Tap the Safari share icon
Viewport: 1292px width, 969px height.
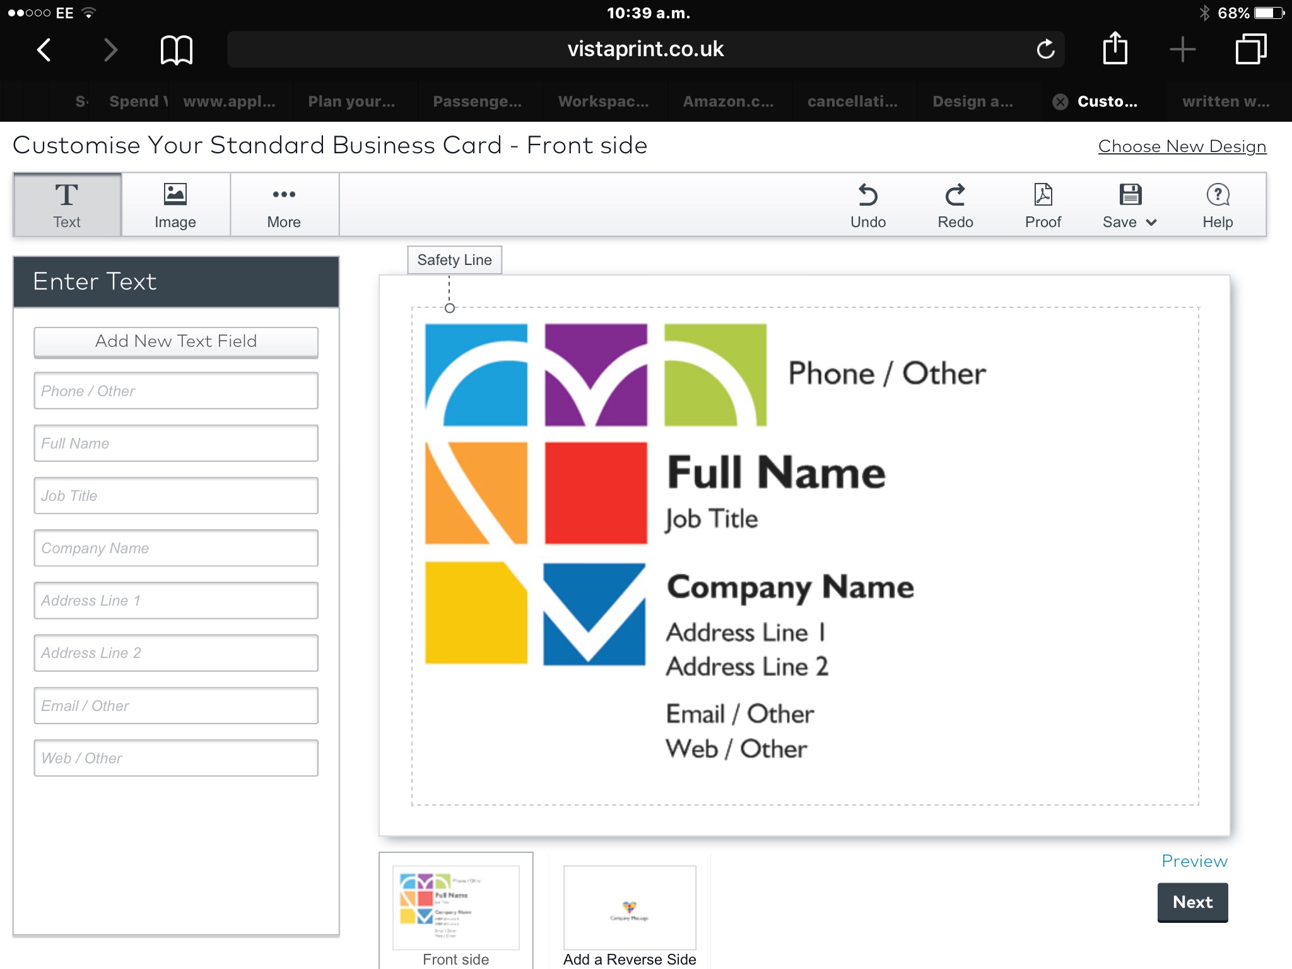[1115, 49]
